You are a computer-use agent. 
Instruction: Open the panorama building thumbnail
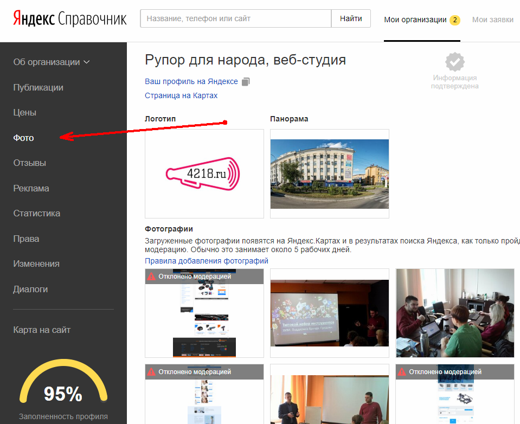click(330, 174)
